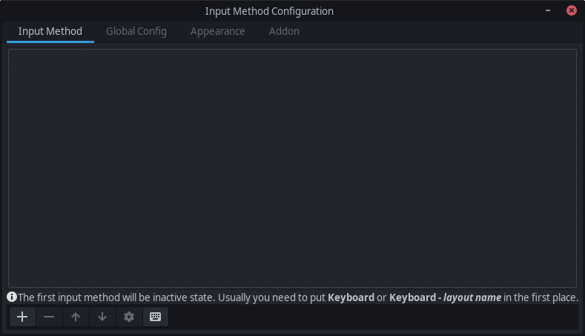Minimize the Input Method Configuration window

(547, 10)
